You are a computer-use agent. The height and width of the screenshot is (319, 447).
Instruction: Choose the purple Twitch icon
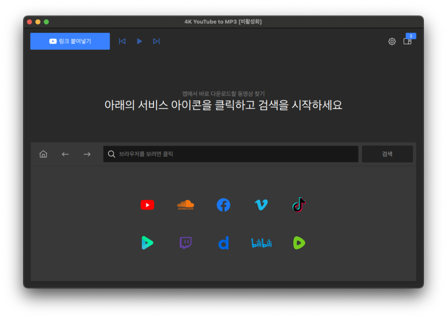pos(186,243)
